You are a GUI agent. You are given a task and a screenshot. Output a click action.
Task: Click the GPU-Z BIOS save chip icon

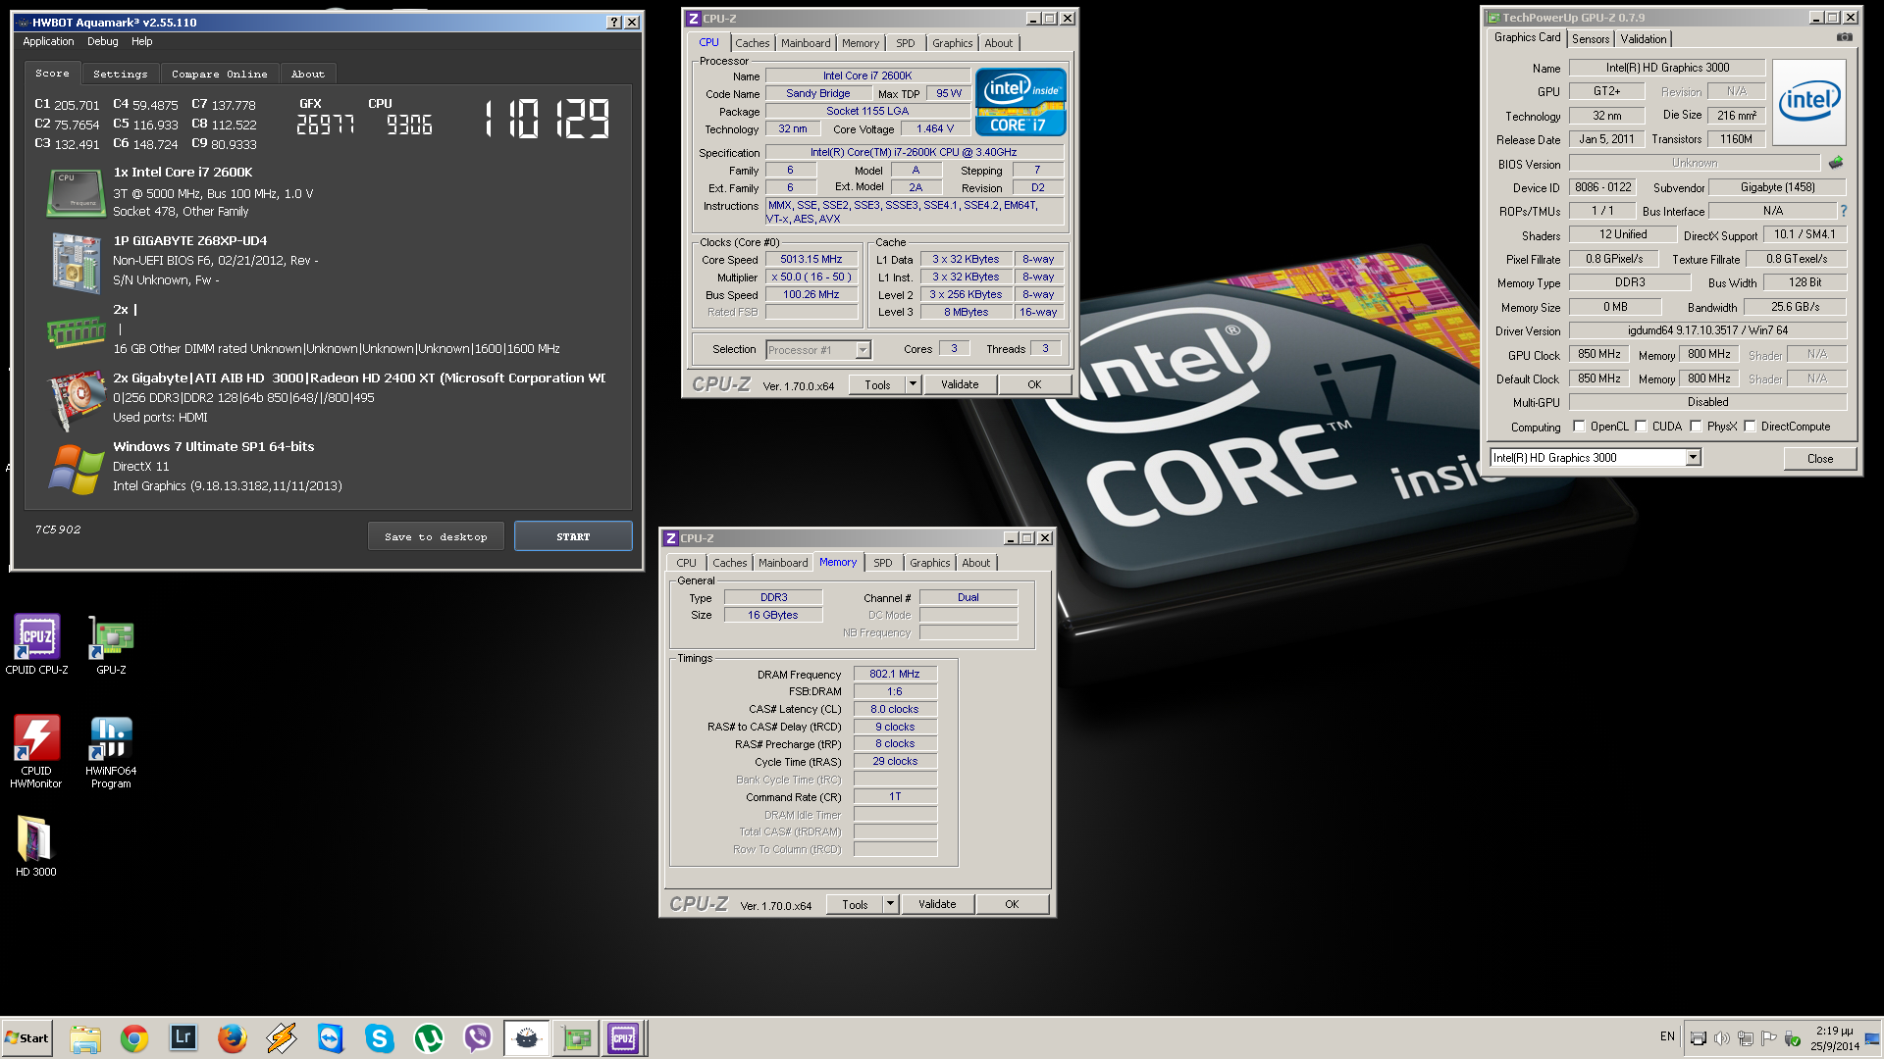tap(1836, 163)
